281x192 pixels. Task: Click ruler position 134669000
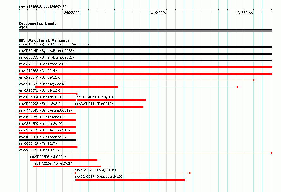[x=158, y=13]
